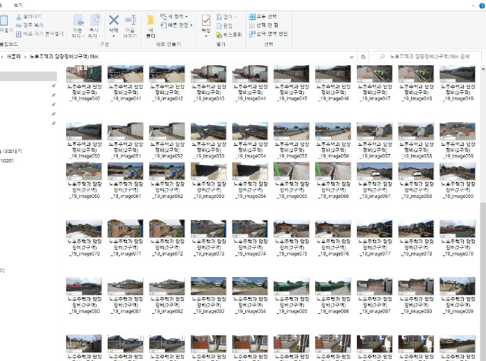Click file name label _19_image089
This screenshot has height=361, width=486.
[x=458, y=305]
